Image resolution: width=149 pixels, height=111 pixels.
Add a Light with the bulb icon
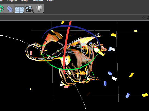tap(39, 9)
